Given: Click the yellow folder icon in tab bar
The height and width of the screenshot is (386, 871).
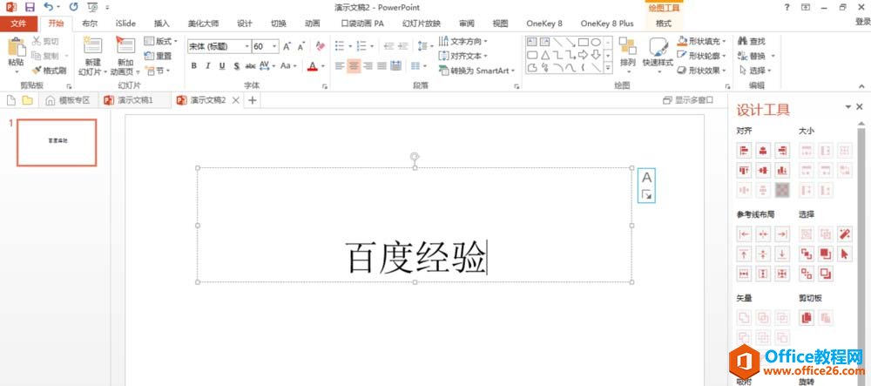Looking at the screenshot, I should tap(27, 100).
